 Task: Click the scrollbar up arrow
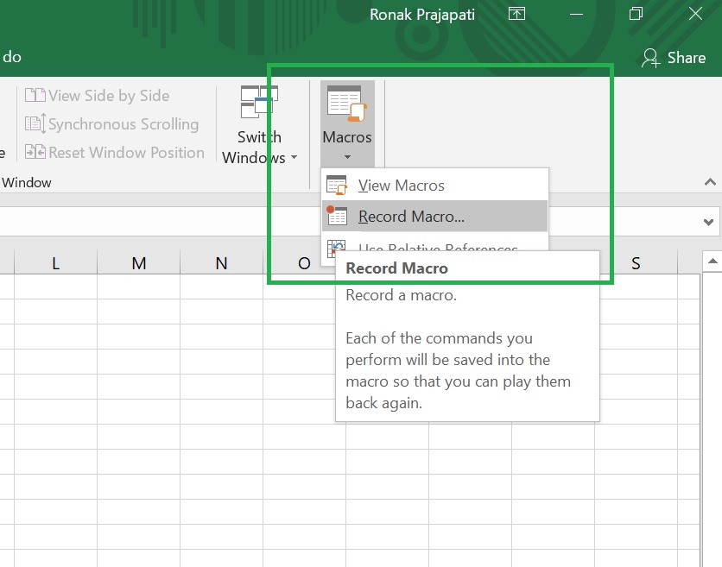[712, 260]
